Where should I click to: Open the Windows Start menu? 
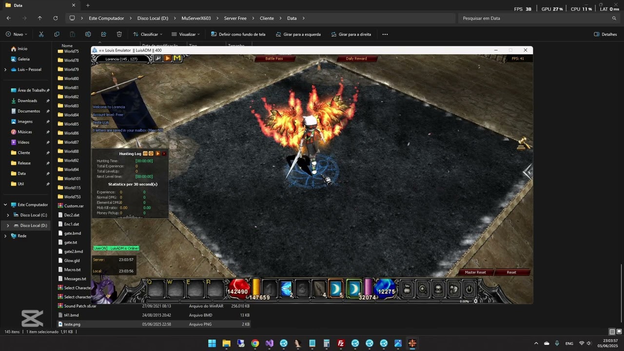pos(212,343)
